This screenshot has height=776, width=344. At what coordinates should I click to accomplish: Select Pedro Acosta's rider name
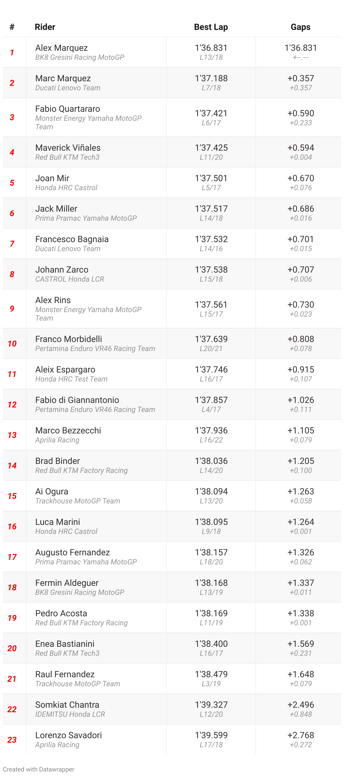pyautogui.click(x=61, y=613)
